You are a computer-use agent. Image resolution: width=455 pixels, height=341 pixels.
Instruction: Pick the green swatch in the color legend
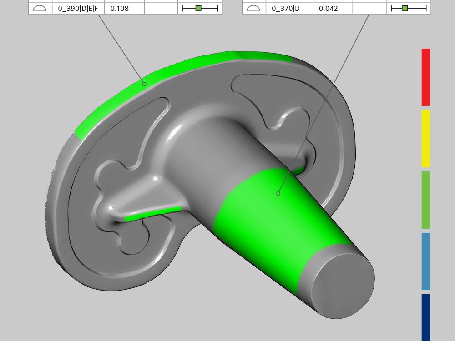425,200
